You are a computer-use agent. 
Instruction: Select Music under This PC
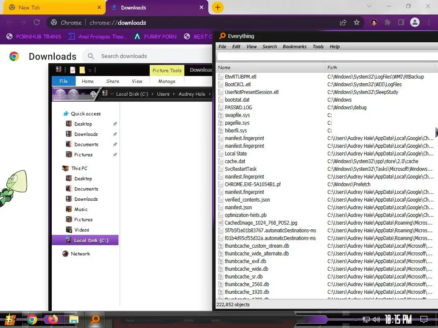pos(81,209)
